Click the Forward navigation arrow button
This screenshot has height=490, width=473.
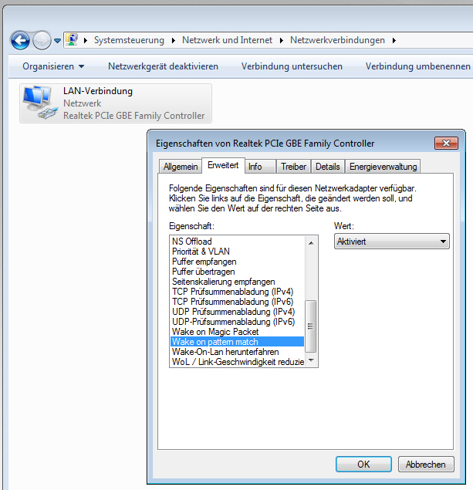pos(42,40)
